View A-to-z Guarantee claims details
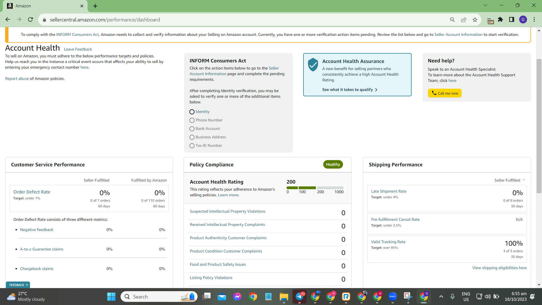This screenshot has height=305, width=542. click(41, 249)
